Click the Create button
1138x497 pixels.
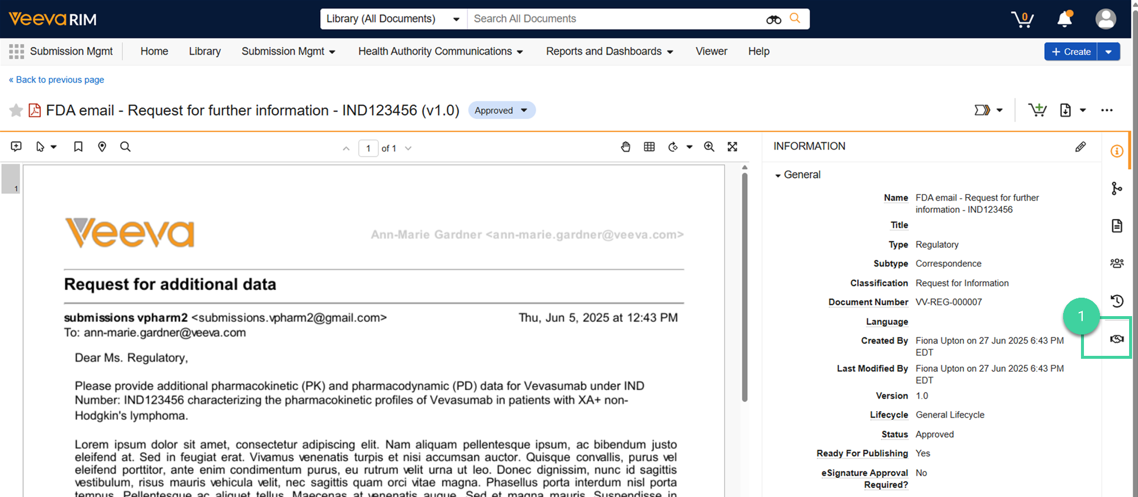(x=1071, y=52)
